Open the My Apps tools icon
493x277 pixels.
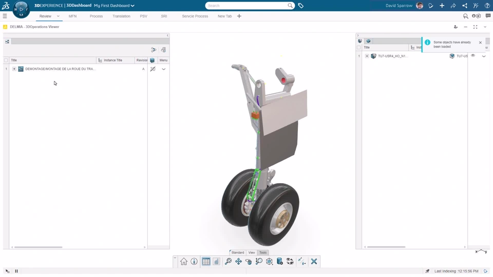(476, 6)
